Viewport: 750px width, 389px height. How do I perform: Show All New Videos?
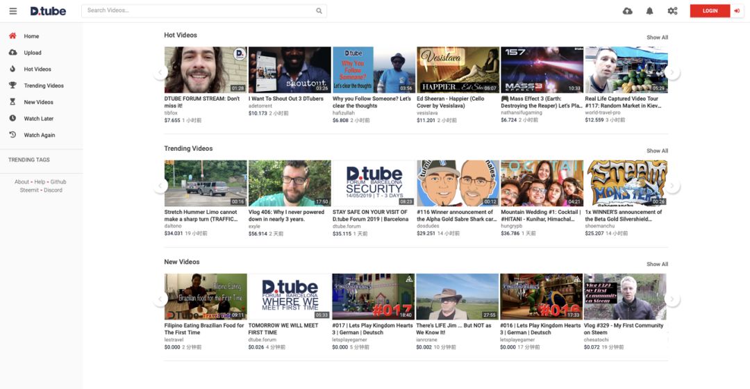coord(657,264)
